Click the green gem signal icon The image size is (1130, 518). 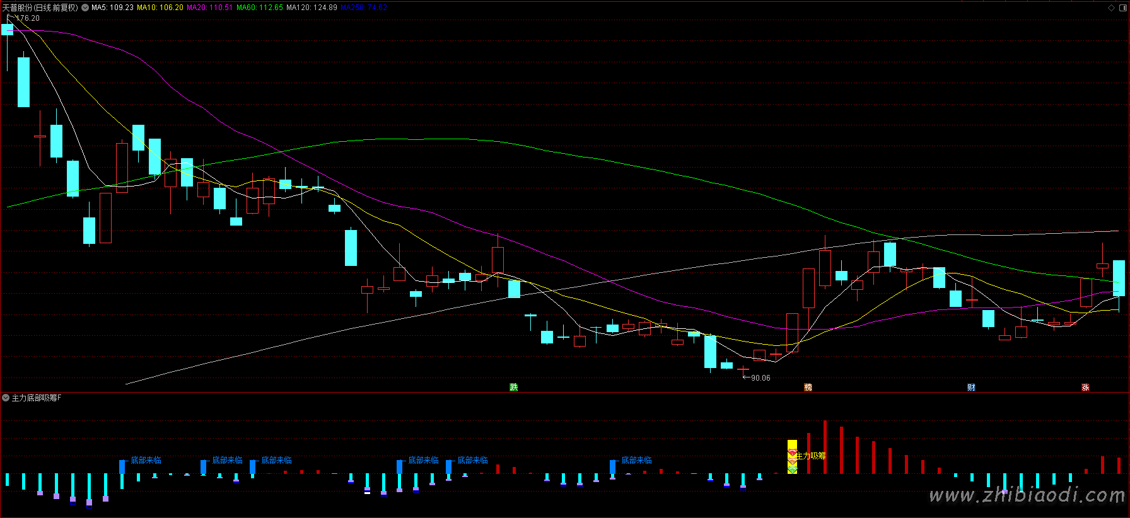pyautogui.click(x=792, y=470)
